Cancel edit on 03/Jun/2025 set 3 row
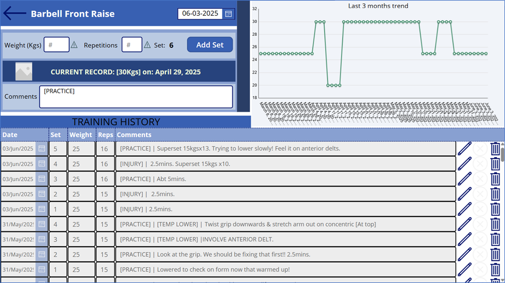This screenshot has width=505, height=283. 480,179
